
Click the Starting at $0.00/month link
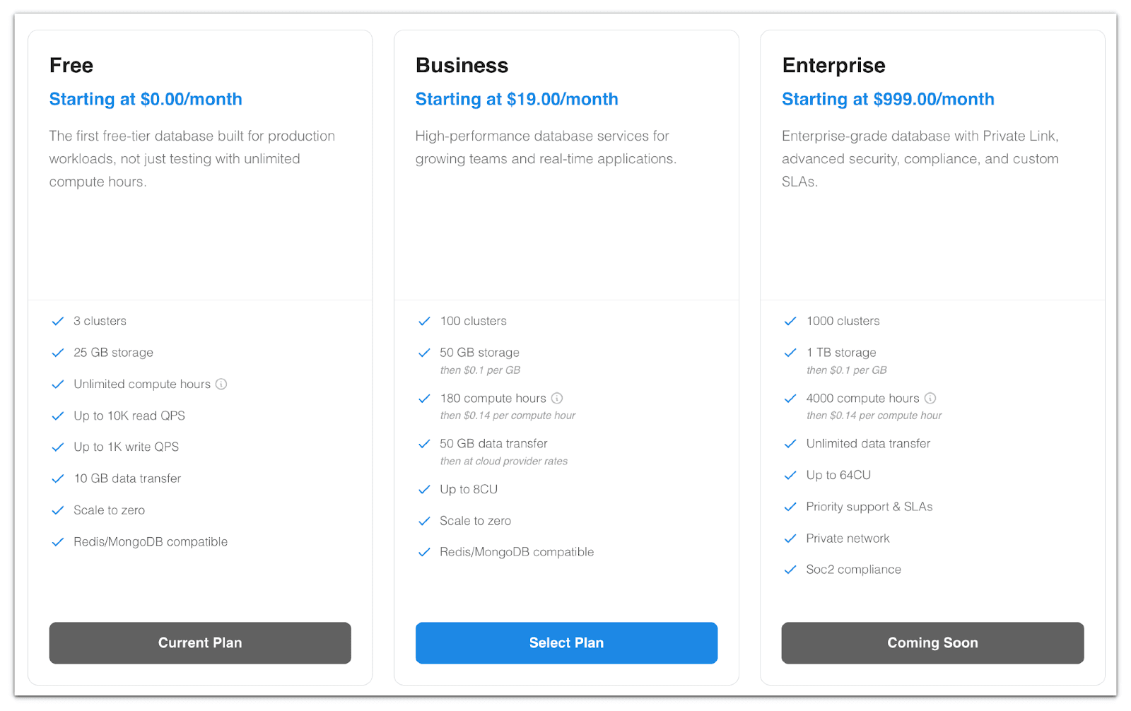146,99
